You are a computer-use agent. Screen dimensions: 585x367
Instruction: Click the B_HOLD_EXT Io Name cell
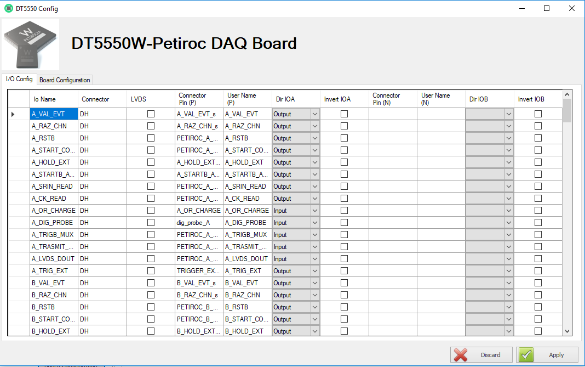tap(54, 331)
